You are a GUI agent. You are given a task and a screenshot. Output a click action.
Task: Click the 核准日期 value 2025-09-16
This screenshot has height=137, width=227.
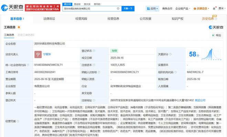coord(193,79)
